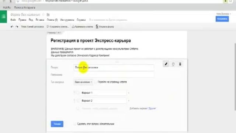236x133 pixels.
Task: Click Открыть форму in the toolbar
Action: pos(105,27)
